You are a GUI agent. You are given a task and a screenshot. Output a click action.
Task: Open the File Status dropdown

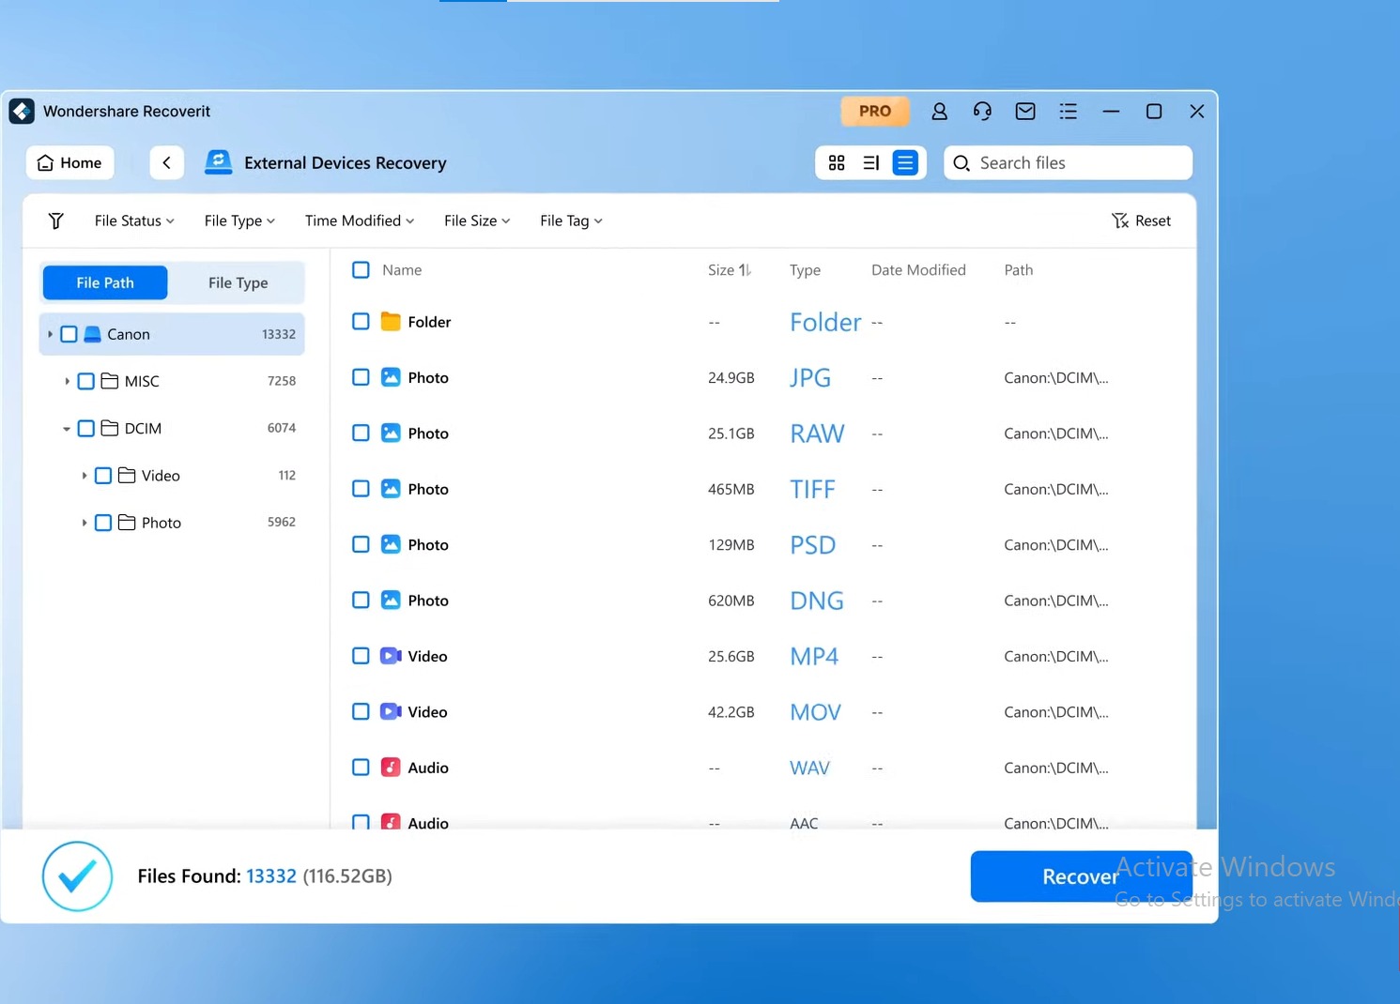pyautogui.click(x=134, y=221)
